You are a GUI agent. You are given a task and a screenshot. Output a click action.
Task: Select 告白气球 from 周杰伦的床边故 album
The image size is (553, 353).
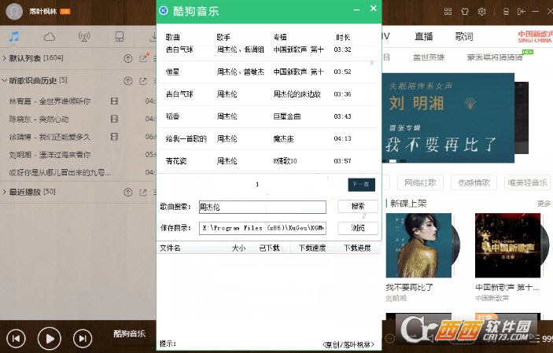(268, 94)
